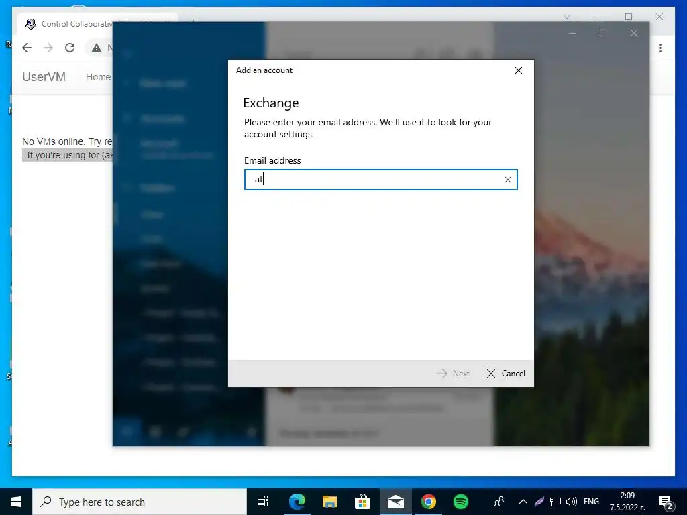
Task: Open Task View from taskbar
Action: (263, 502)
